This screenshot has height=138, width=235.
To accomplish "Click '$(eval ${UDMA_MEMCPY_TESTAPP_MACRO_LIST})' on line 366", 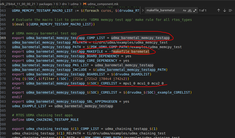I will point(53,24).
